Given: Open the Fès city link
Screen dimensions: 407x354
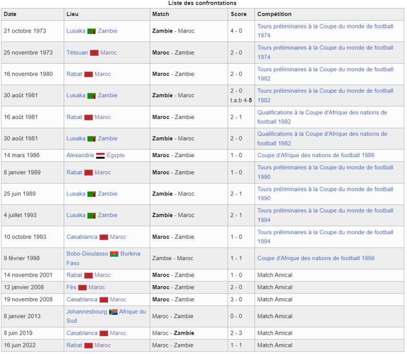Looking at the screenshot, I should pos(71,287).
